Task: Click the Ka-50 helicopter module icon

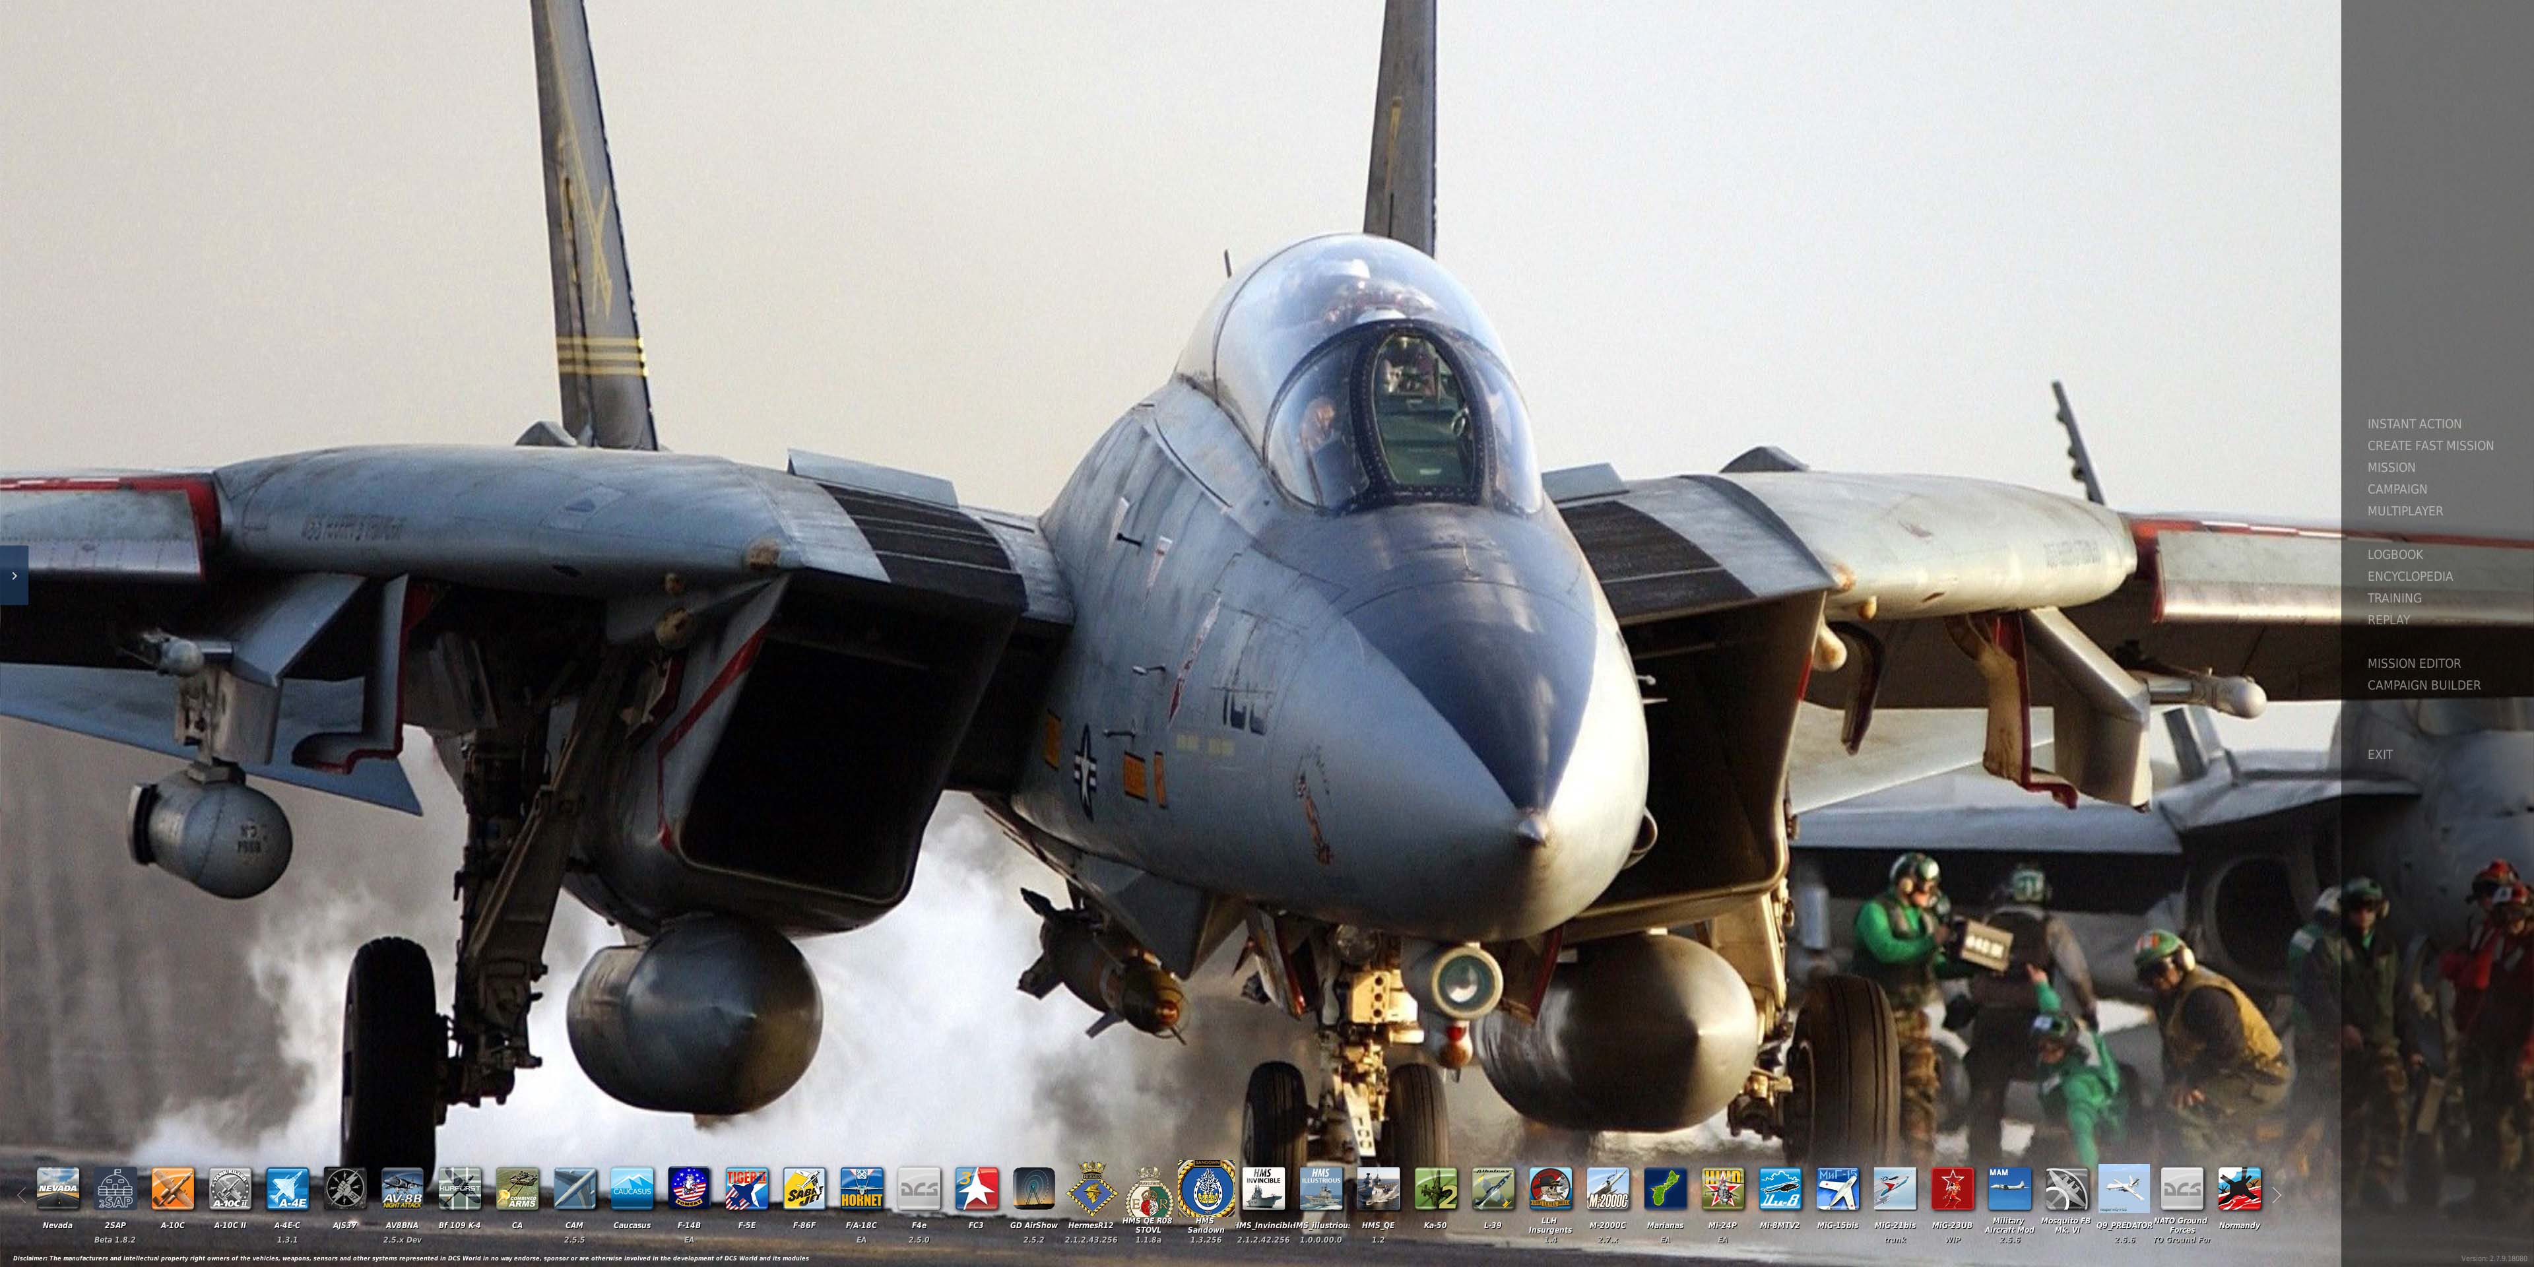Action: [1435, 1189]
